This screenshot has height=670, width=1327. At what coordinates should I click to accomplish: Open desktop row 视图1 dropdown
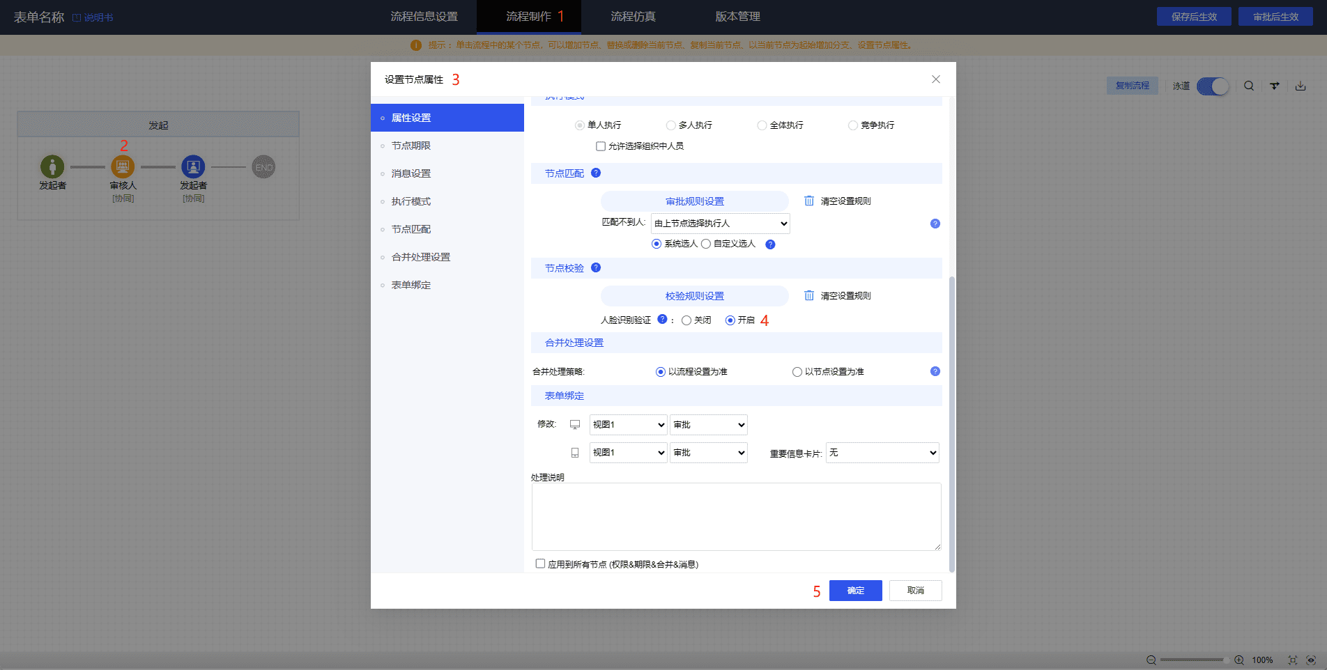pos(629,425)
